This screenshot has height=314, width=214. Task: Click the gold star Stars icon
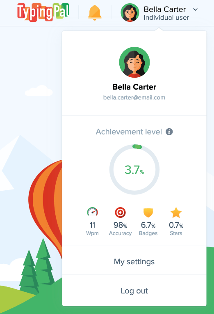click(x=176, y=212)
